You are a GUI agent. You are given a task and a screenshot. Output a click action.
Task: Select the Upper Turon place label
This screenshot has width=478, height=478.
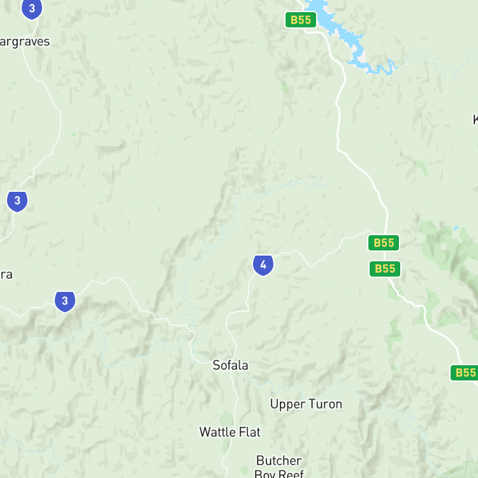click(x=306, y=405)
